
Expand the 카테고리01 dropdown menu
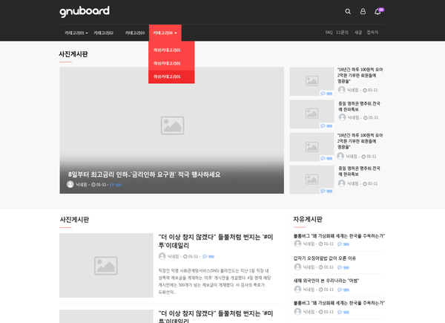76,33
